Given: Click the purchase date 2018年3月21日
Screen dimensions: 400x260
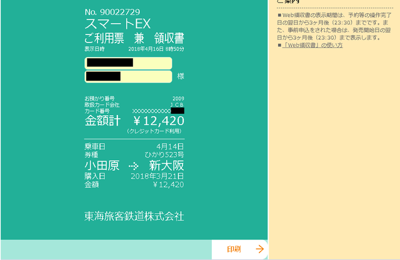Looking at the screenshot, I should pos(157,176).
